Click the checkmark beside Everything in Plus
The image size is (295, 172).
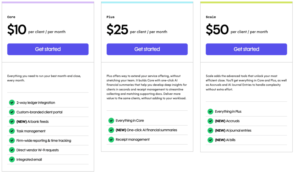210,111
